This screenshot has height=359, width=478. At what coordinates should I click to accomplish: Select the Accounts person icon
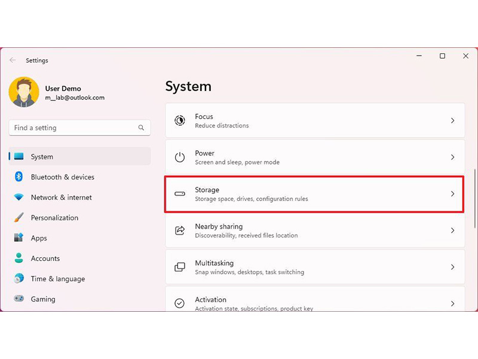point(19,258)
